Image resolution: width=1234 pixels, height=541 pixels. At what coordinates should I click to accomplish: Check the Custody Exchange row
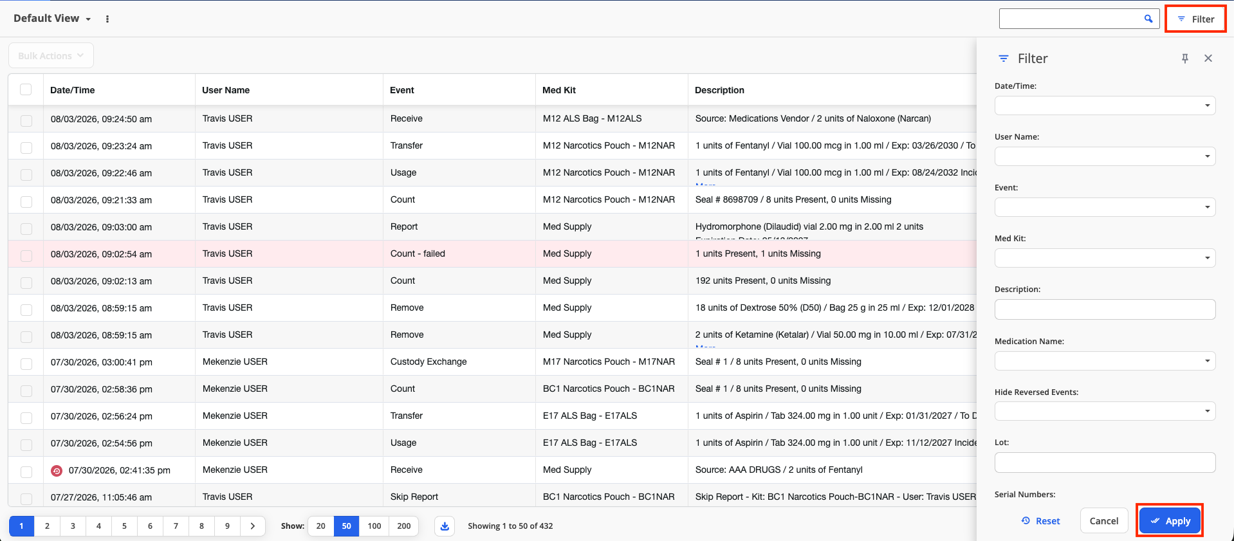coord(26,363)
